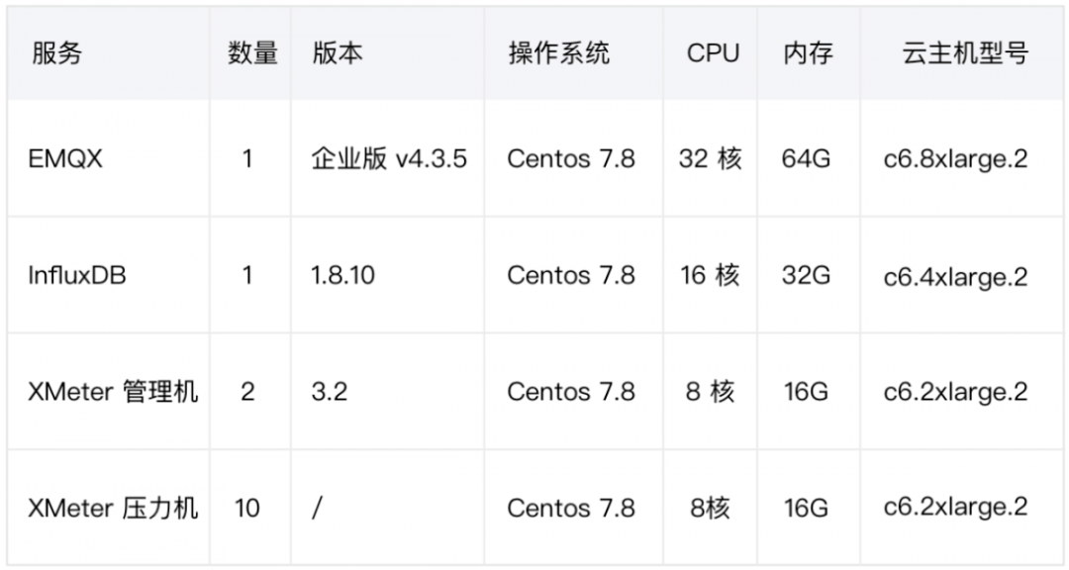Click the 64G memory cell
This screenshot has height=570, width=1069.
click(x=806, y=158)
